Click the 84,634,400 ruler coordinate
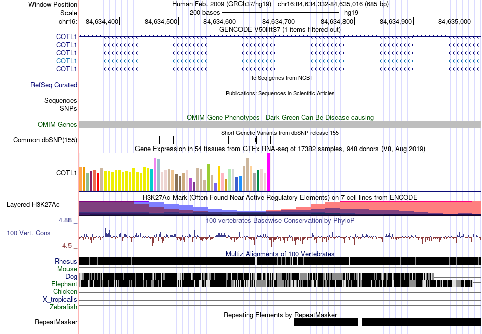The image size is (482, 334). tap(102, 21)
